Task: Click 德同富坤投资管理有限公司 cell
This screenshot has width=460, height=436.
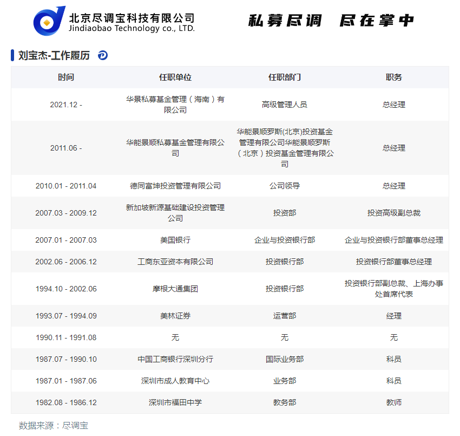Action: pos(175,186)
